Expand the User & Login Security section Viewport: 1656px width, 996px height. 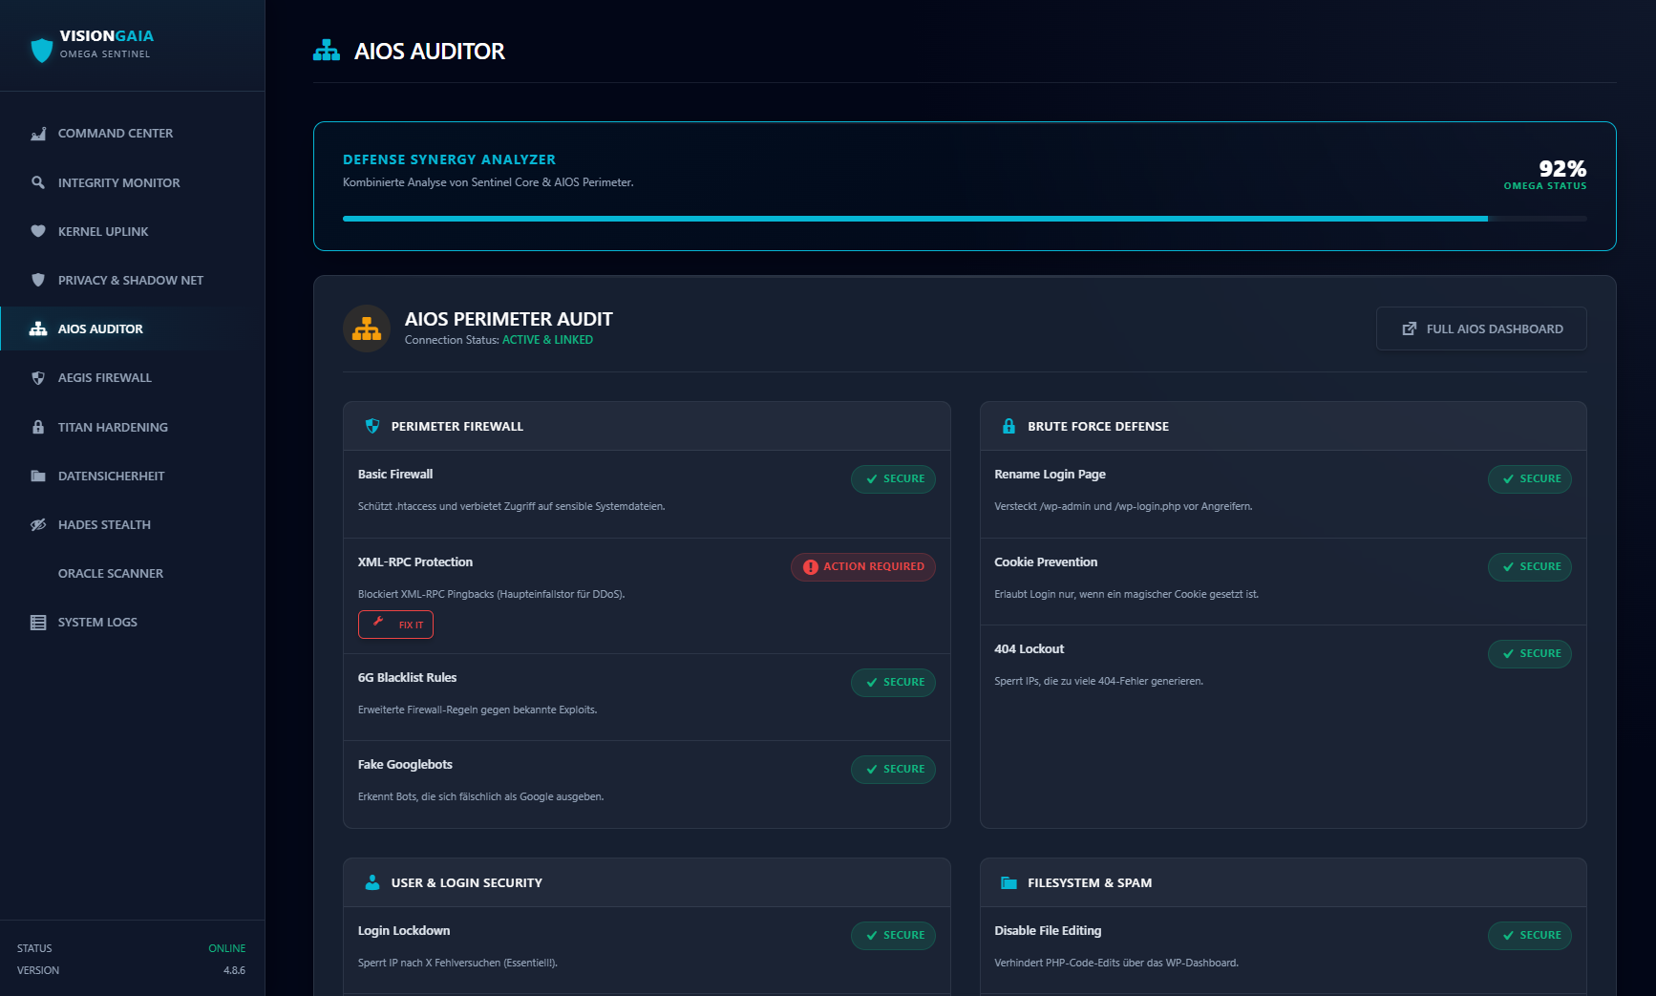[647, 882]
